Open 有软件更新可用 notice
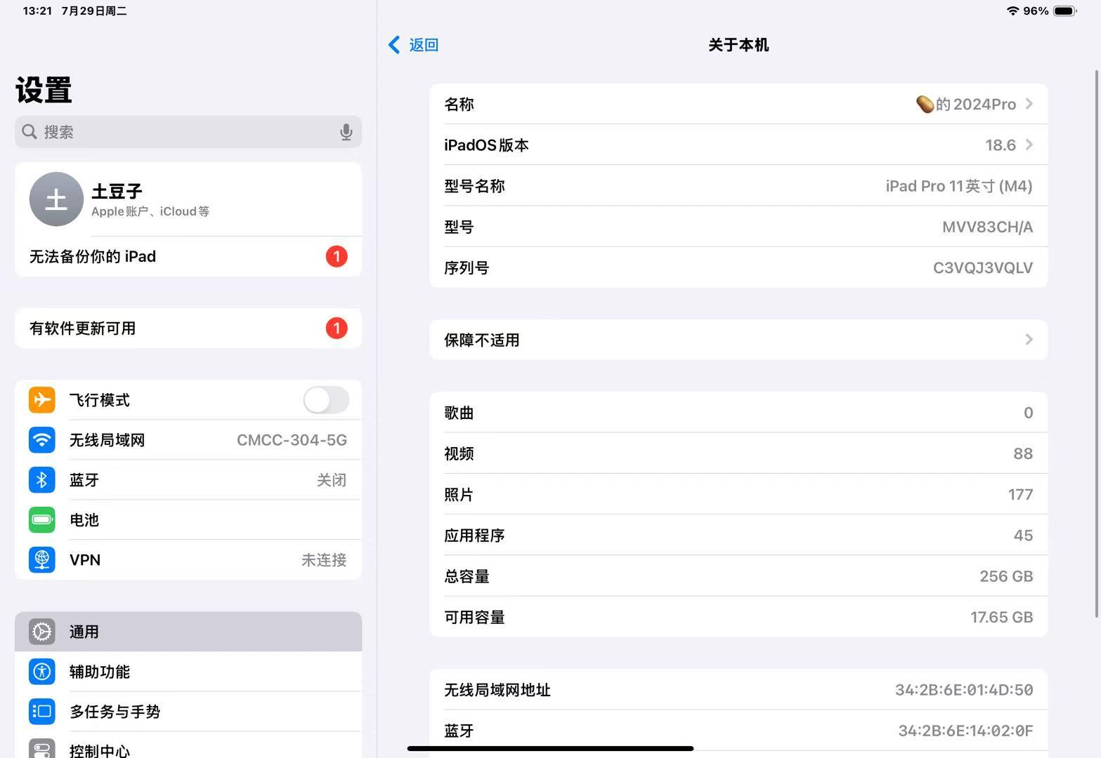Image resolution: width=1101 pixels, height=758 pixels. 188,328
